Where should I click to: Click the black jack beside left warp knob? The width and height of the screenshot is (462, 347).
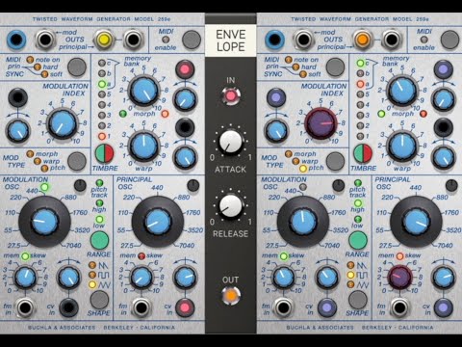click(185, 127)
